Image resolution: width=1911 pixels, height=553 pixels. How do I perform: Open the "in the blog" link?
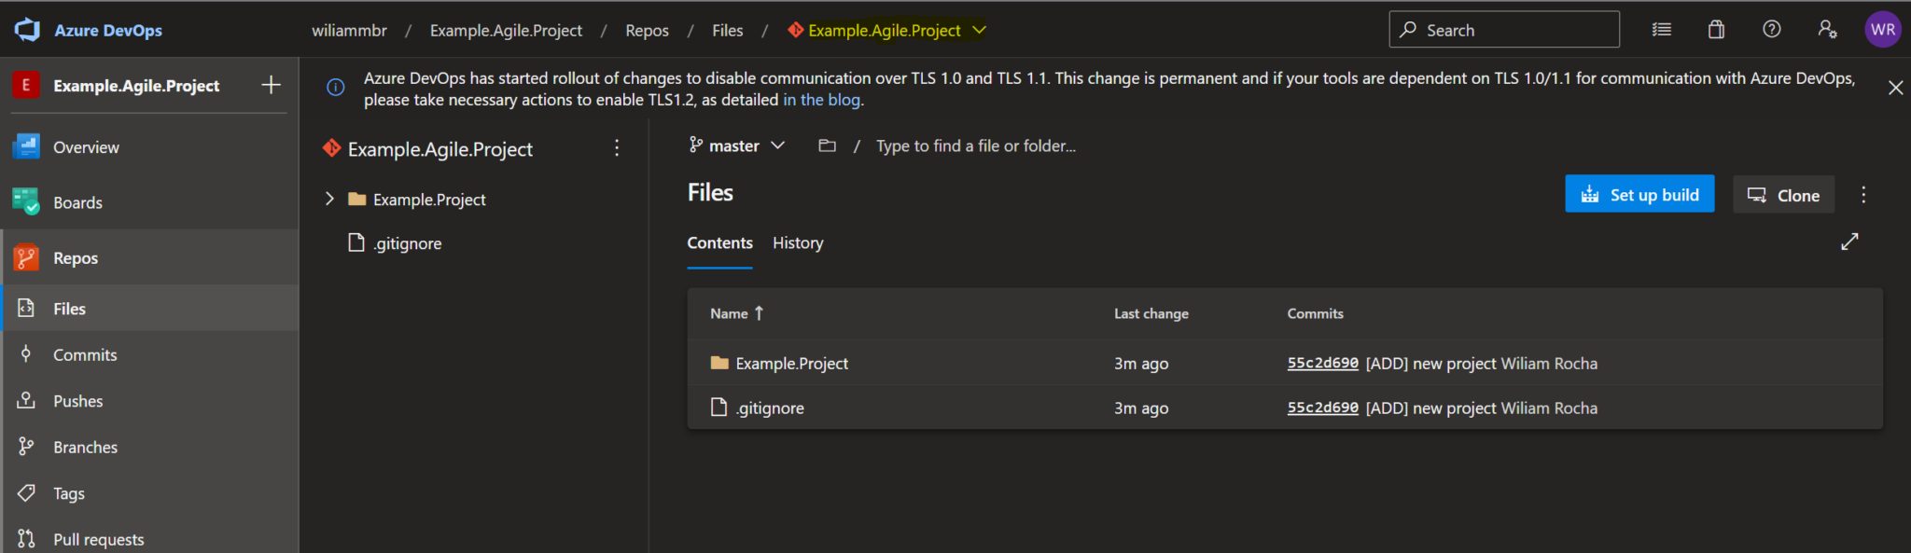821,100
